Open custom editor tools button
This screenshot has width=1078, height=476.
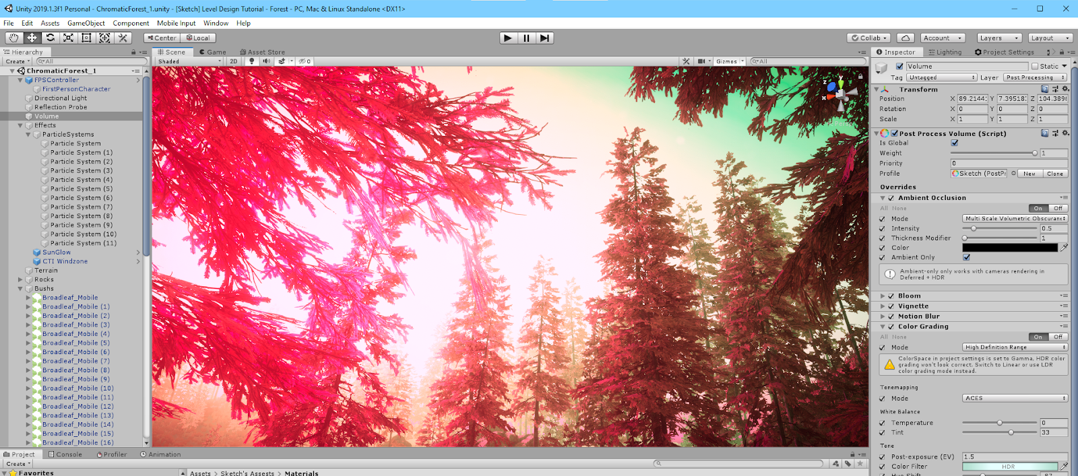(x=123, y=38)
